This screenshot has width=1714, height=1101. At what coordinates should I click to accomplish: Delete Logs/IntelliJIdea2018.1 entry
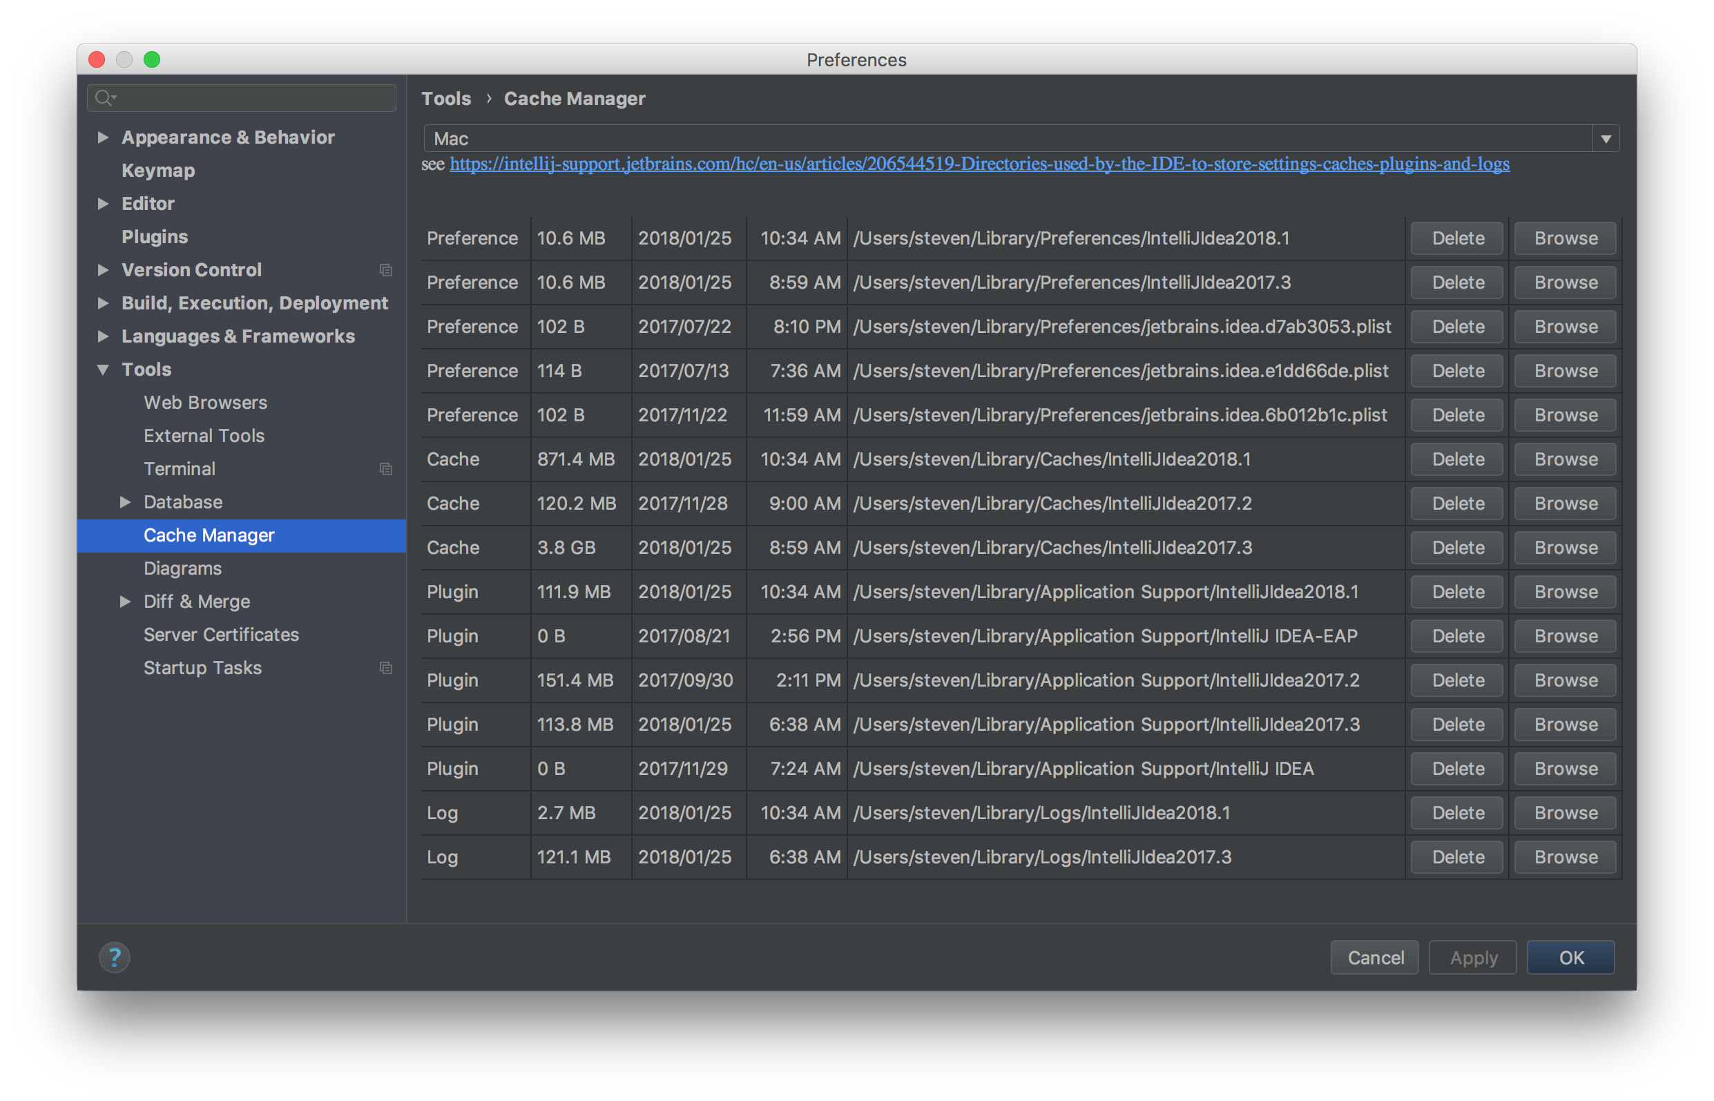click(x=1457, y=813)
